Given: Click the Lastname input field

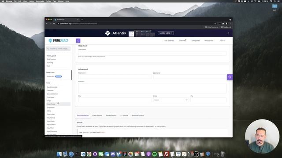Looking at the screenshot, I should coord(190,77).
